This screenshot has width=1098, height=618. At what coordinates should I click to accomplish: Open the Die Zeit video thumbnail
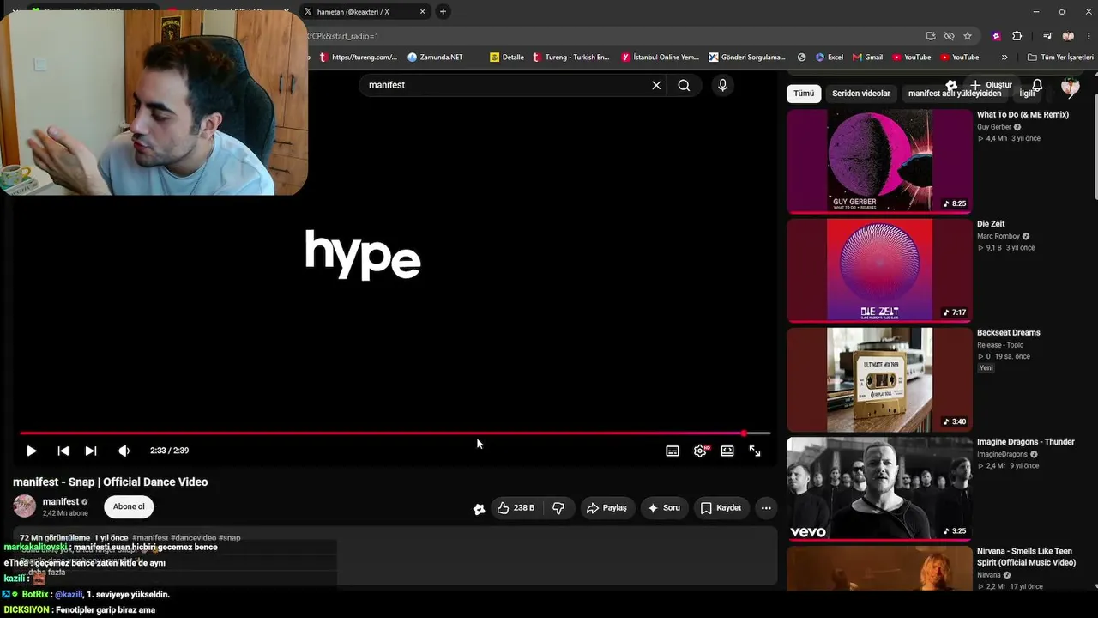[879, 270]
